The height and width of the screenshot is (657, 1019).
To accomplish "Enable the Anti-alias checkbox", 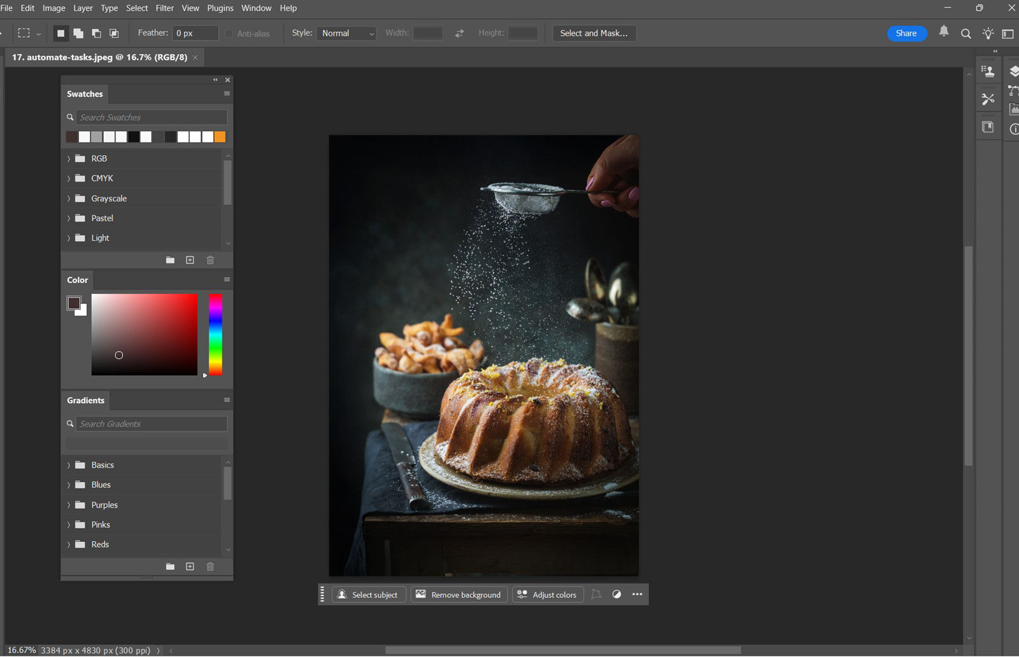I will pyautogui.click(x=228, y=33).
